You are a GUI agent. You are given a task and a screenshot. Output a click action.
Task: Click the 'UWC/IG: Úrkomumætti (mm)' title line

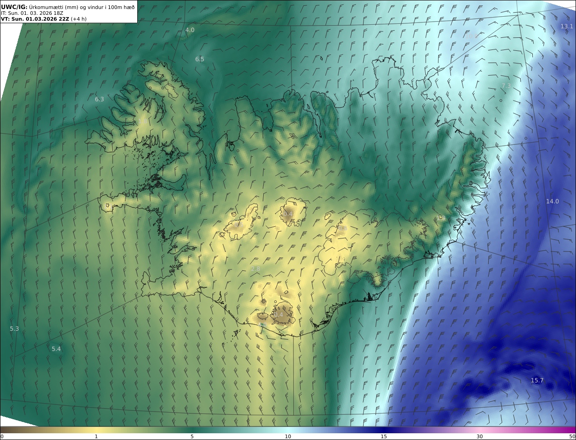67,7
